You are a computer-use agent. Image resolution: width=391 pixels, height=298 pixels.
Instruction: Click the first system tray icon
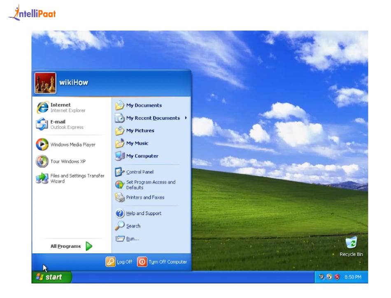click(322, 277)
